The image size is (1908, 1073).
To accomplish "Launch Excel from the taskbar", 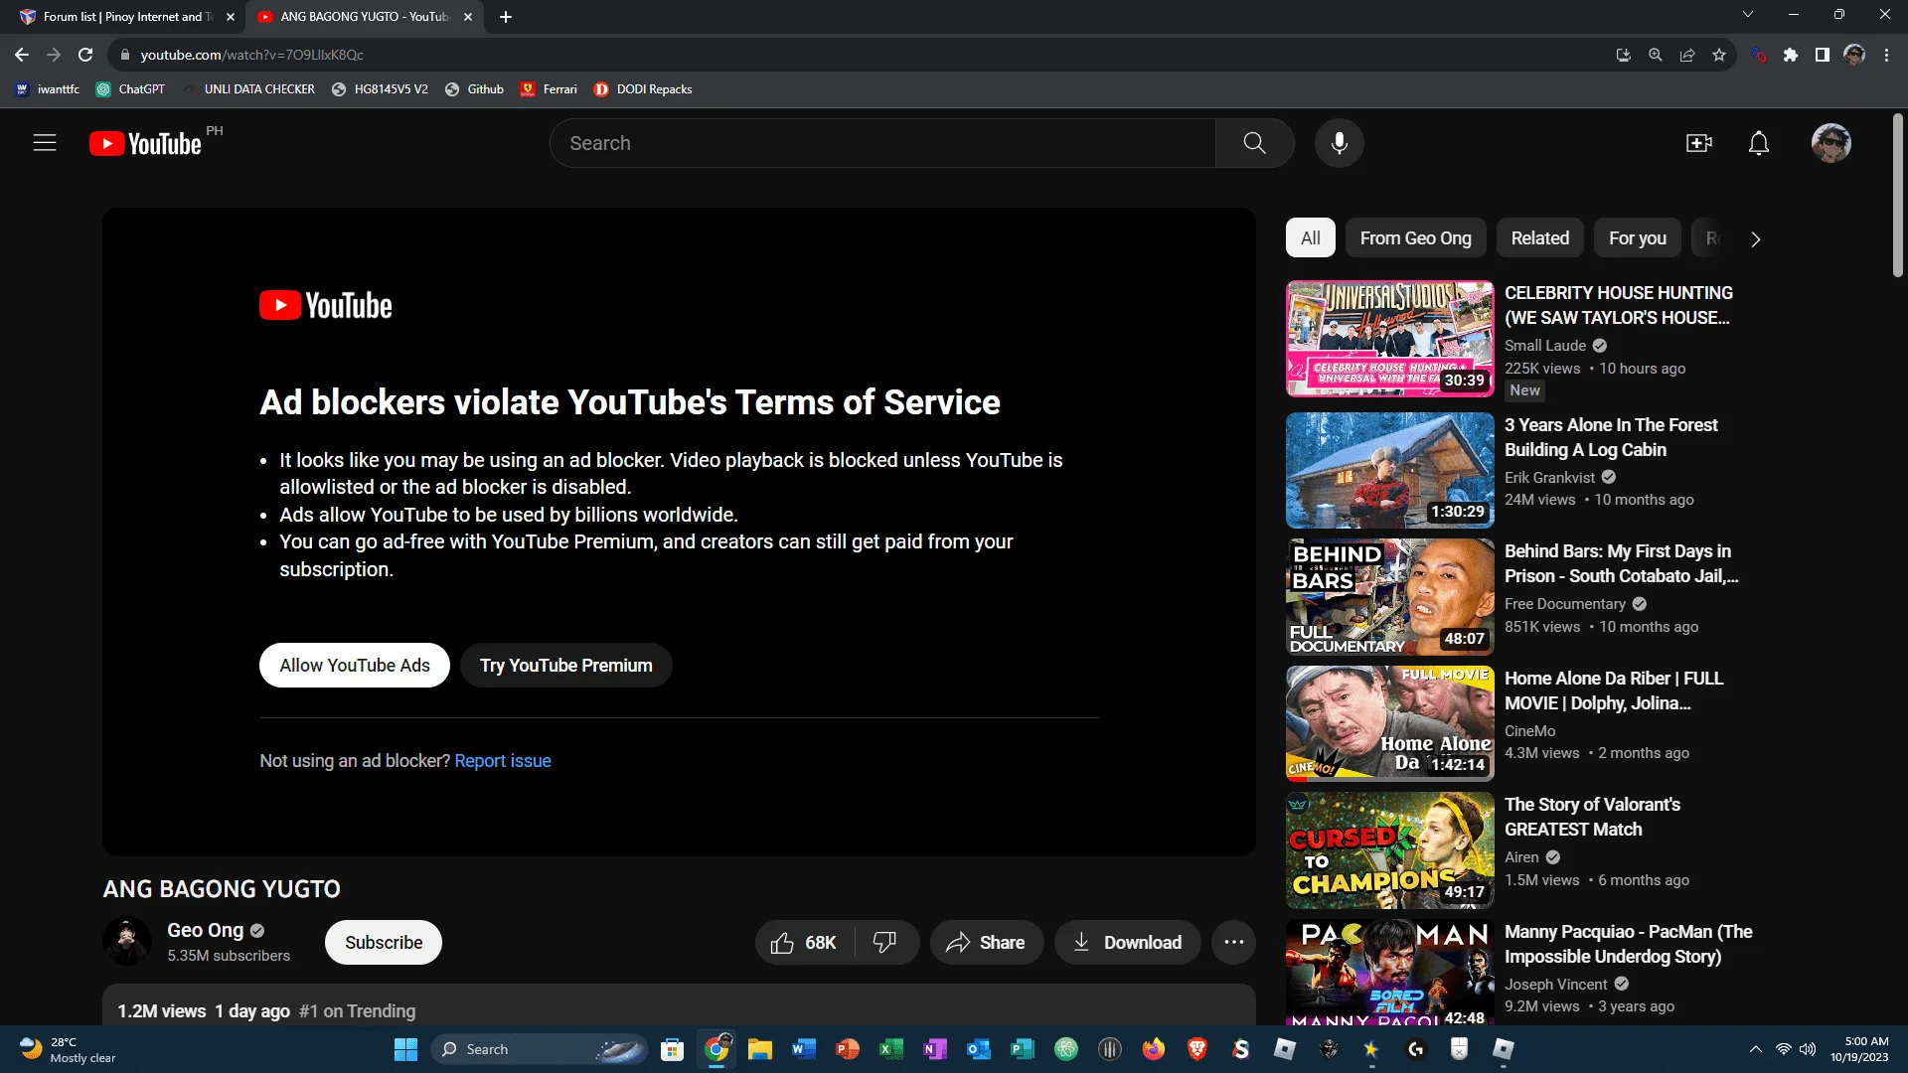I will [891, 1049].
